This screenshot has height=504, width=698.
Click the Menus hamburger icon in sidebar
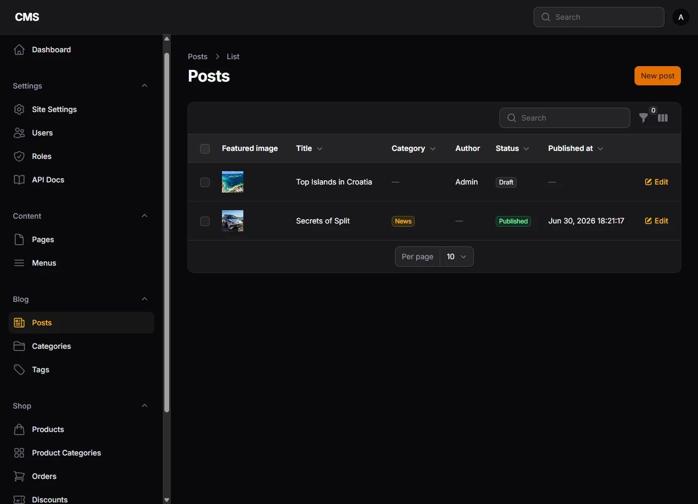[x=19, y=263]
